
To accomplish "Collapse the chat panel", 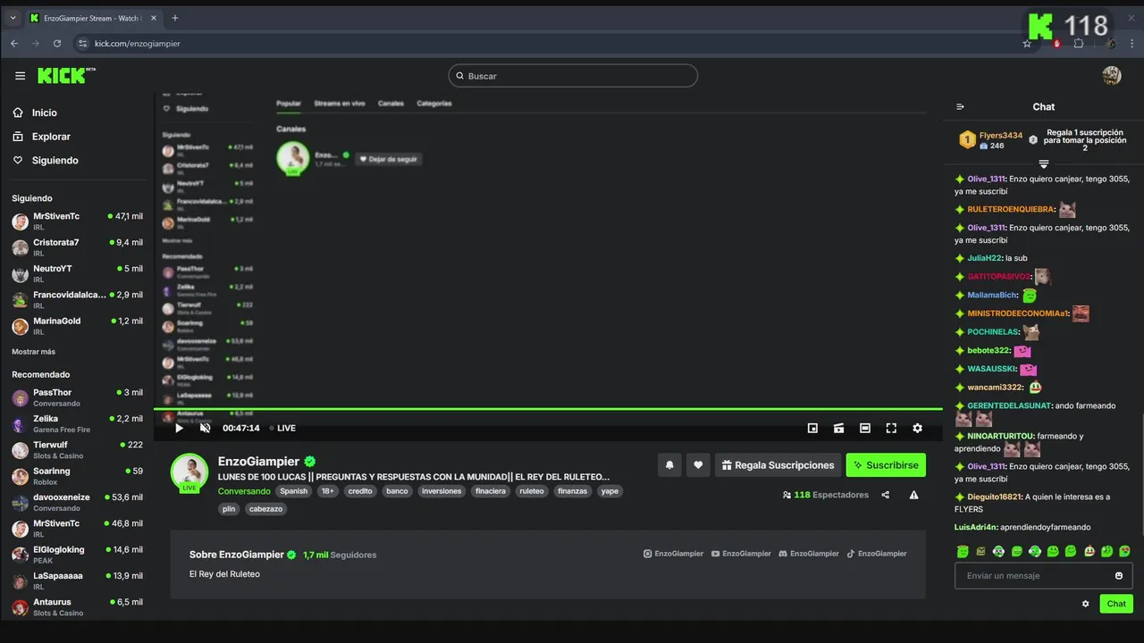I will [960, 106].
